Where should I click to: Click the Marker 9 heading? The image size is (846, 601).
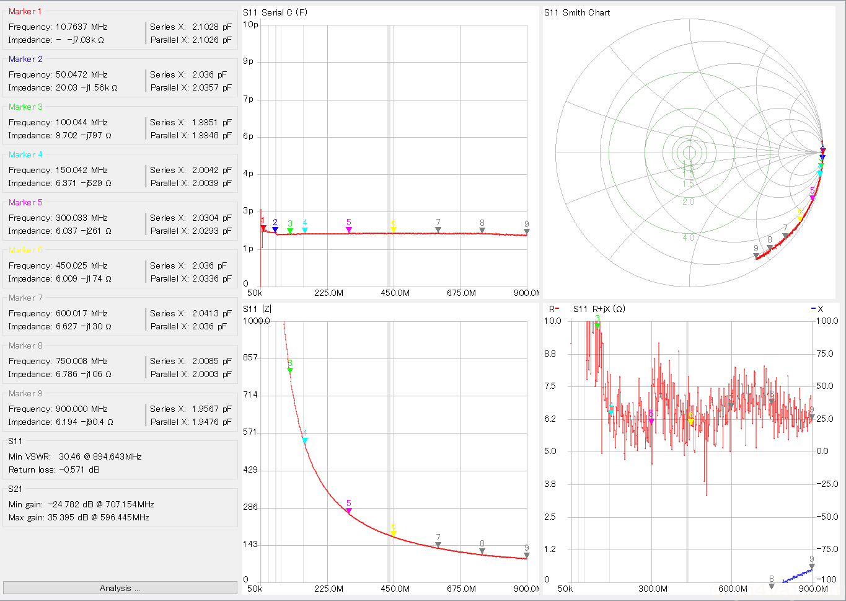coord(25,393)
